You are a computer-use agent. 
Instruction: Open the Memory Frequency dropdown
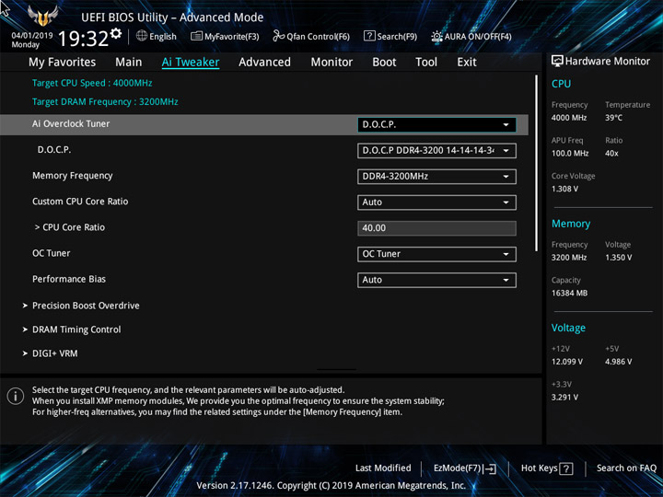[x=436, y=177]
